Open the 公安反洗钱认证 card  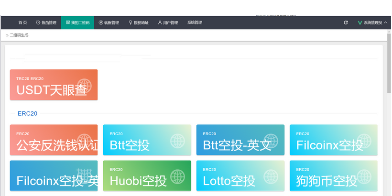(54, 140)
